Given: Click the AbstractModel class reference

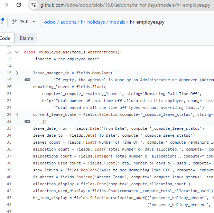Looking at the screenshot, I should tap(102, 52).
